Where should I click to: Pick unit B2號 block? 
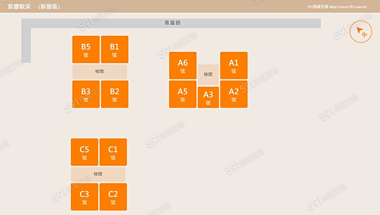(x=114, y=94)
